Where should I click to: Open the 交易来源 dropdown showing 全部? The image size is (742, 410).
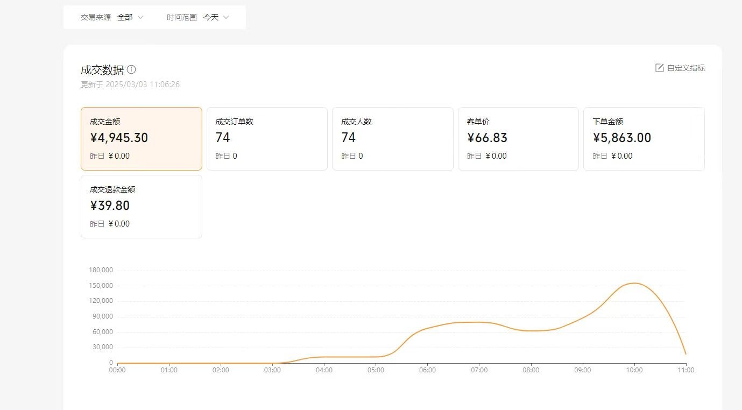pos(125,17)
